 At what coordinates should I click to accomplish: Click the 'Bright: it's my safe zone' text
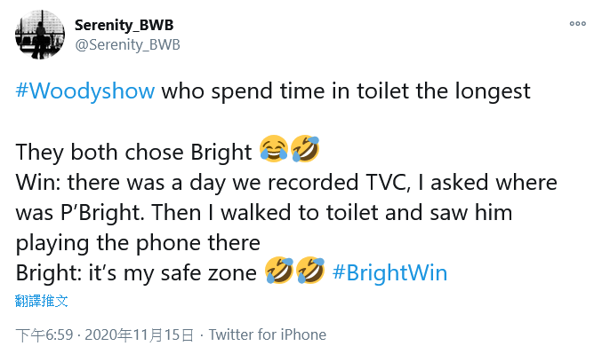point(136,273)
